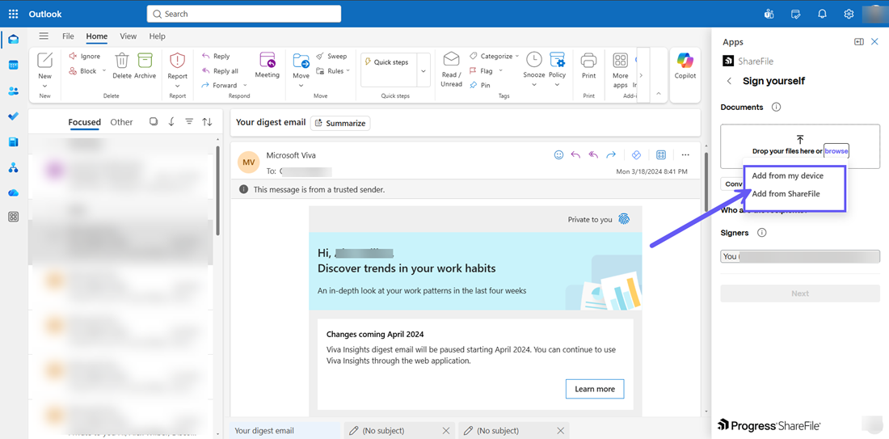Expand the Rules dropdown
This screenshot has width=889, height=439.
tap(348, 71)
